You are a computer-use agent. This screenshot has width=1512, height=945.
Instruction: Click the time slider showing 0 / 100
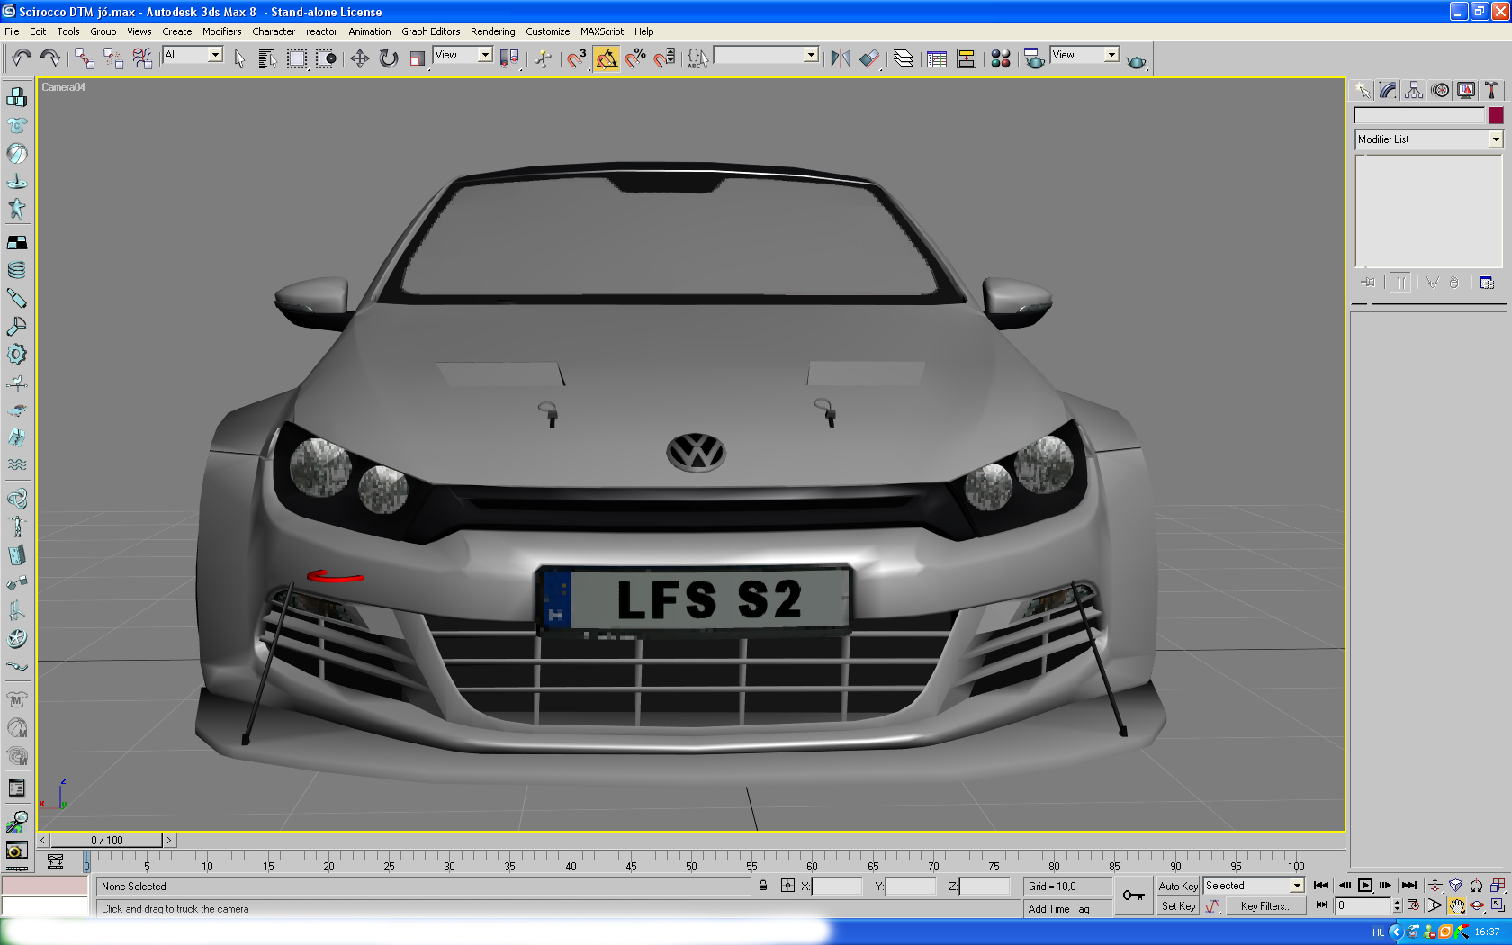106,840
